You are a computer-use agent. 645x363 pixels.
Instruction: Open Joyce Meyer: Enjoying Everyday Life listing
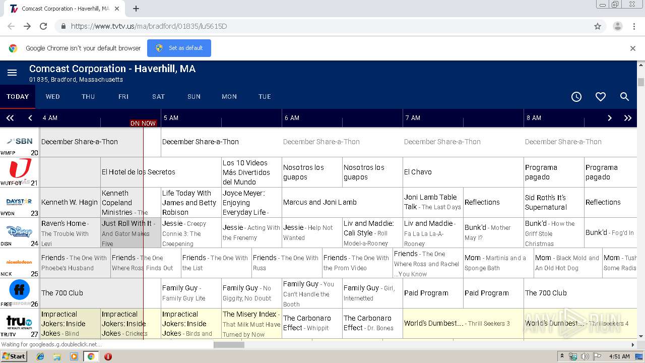coord(251,203)
